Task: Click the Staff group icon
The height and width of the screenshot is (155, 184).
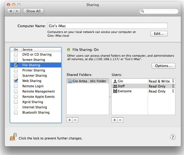Action: pos(115,86)
